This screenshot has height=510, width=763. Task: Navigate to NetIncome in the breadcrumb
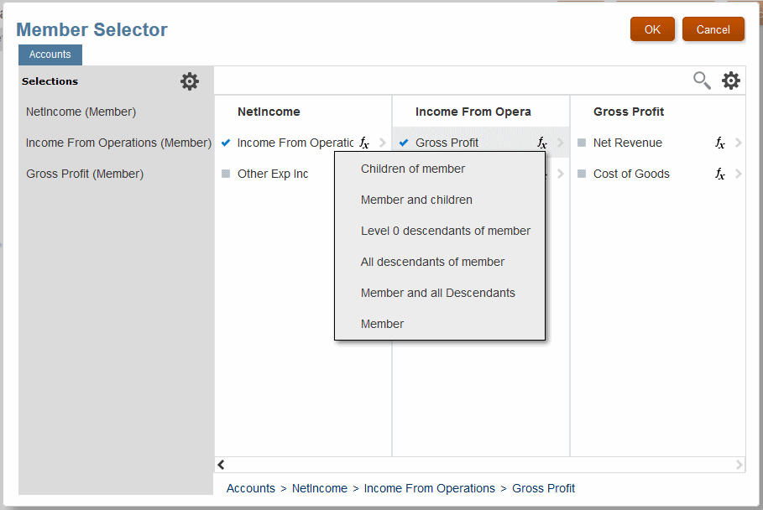[319, 488]
